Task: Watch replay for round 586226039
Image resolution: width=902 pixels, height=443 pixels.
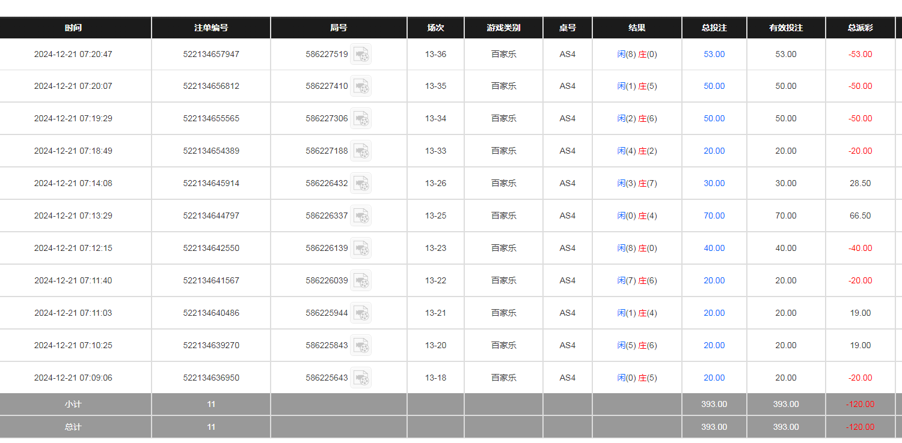Action: (361, 280)
